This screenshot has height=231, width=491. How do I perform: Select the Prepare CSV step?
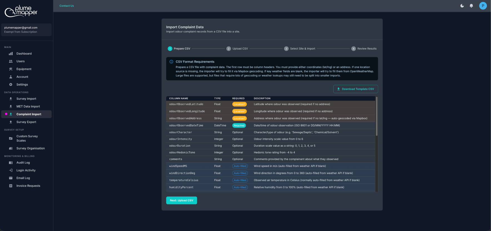(x=179, y=49)
